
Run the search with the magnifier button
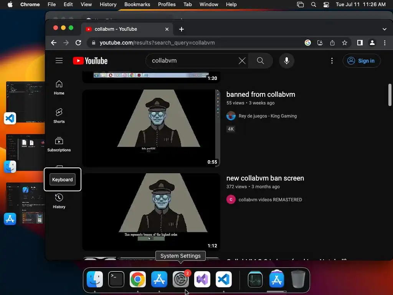click(x=261, y=61)
